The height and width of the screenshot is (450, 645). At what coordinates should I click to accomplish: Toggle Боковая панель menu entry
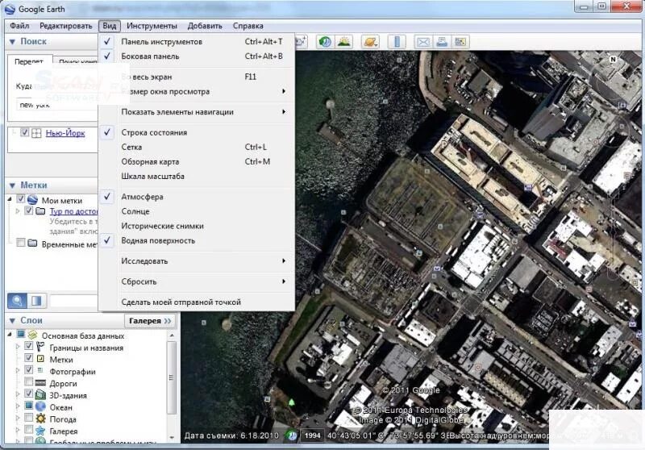[x=197, y=56]
